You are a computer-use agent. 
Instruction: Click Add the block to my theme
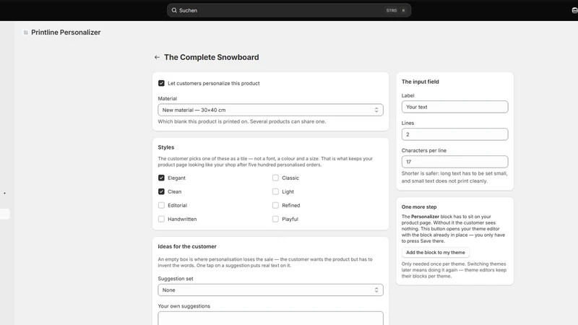[436, 252]
